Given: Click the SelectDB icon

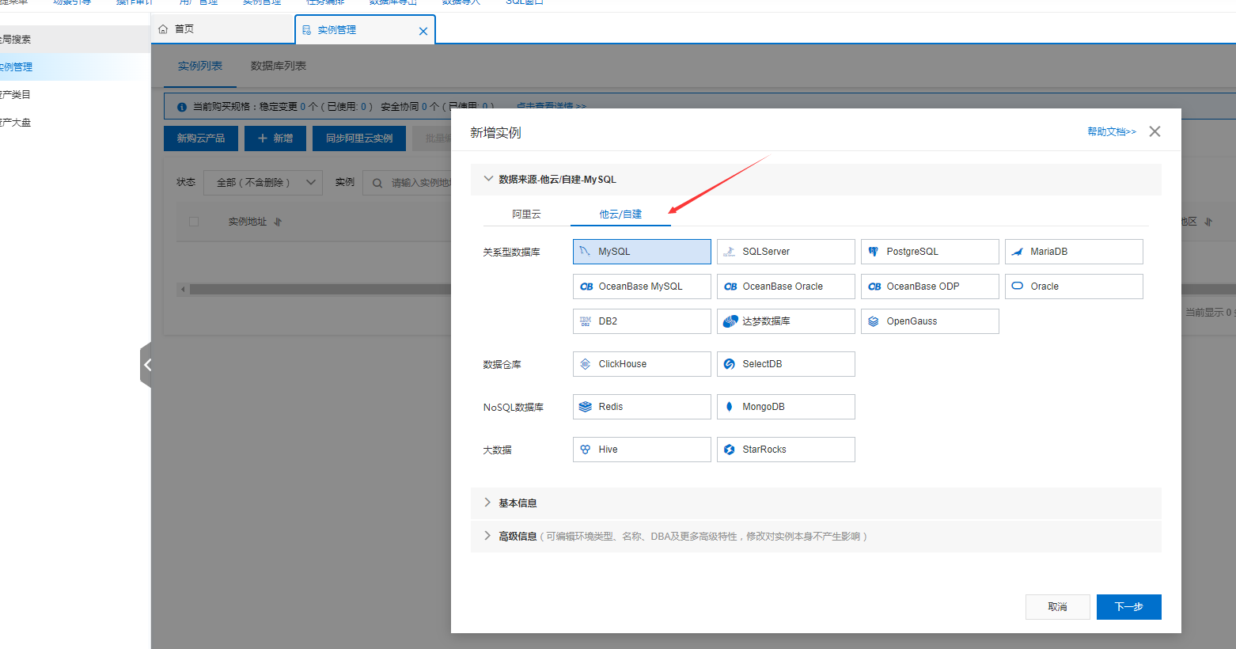Looking at the screenshot, I should click(x=730, y=364).
